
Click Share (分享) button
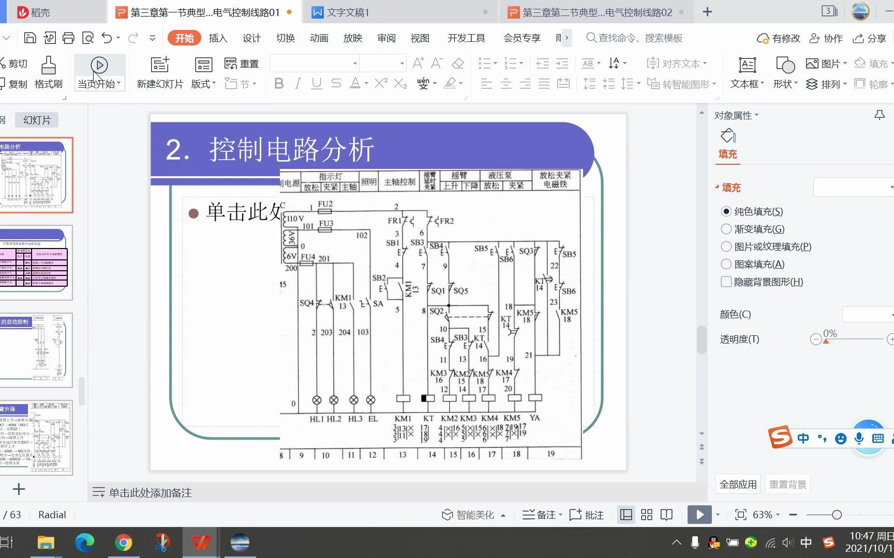[870, 38]
